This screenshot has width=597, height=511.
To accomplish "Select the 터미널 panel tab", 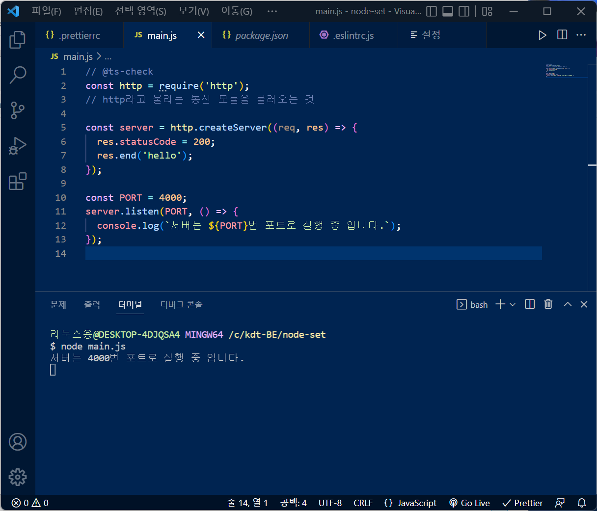I will [x=130, y=304].
